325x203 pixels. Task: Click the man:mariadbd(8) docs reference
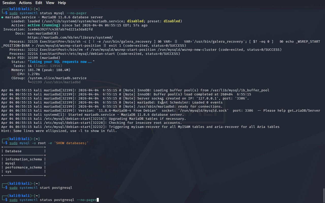coord(43,33)
